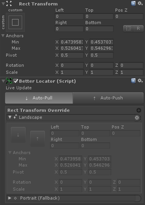Click the Rect Transform Left input field

pyautogui.click(x=69, y=16)
